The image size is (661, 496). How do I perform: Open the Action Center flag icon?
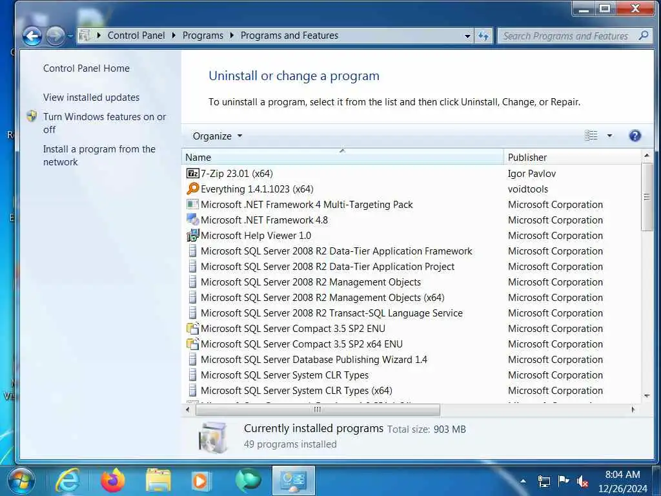coord(563,480)
